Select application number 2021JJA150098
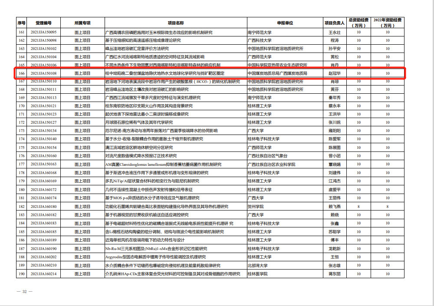This screenshot has height=306, width=434. click(43, 40)
